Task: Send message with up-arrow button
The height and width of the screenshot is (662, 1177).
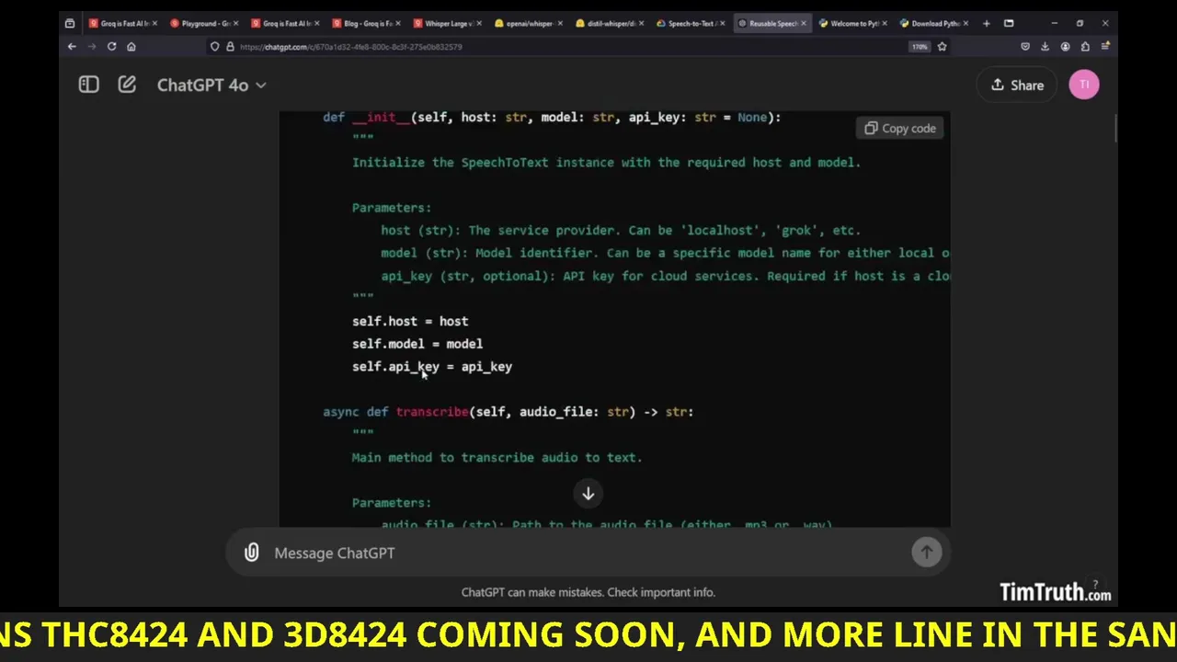Action: (x=926, y=552)
